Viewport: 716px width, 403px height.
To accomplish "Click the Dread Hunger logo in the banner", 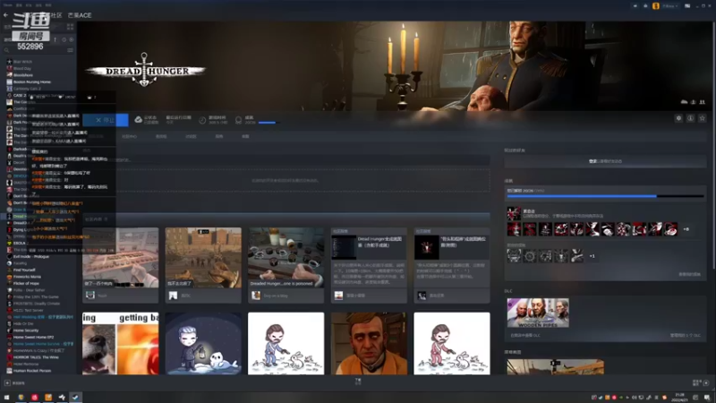I will click(x=145, y=71).
